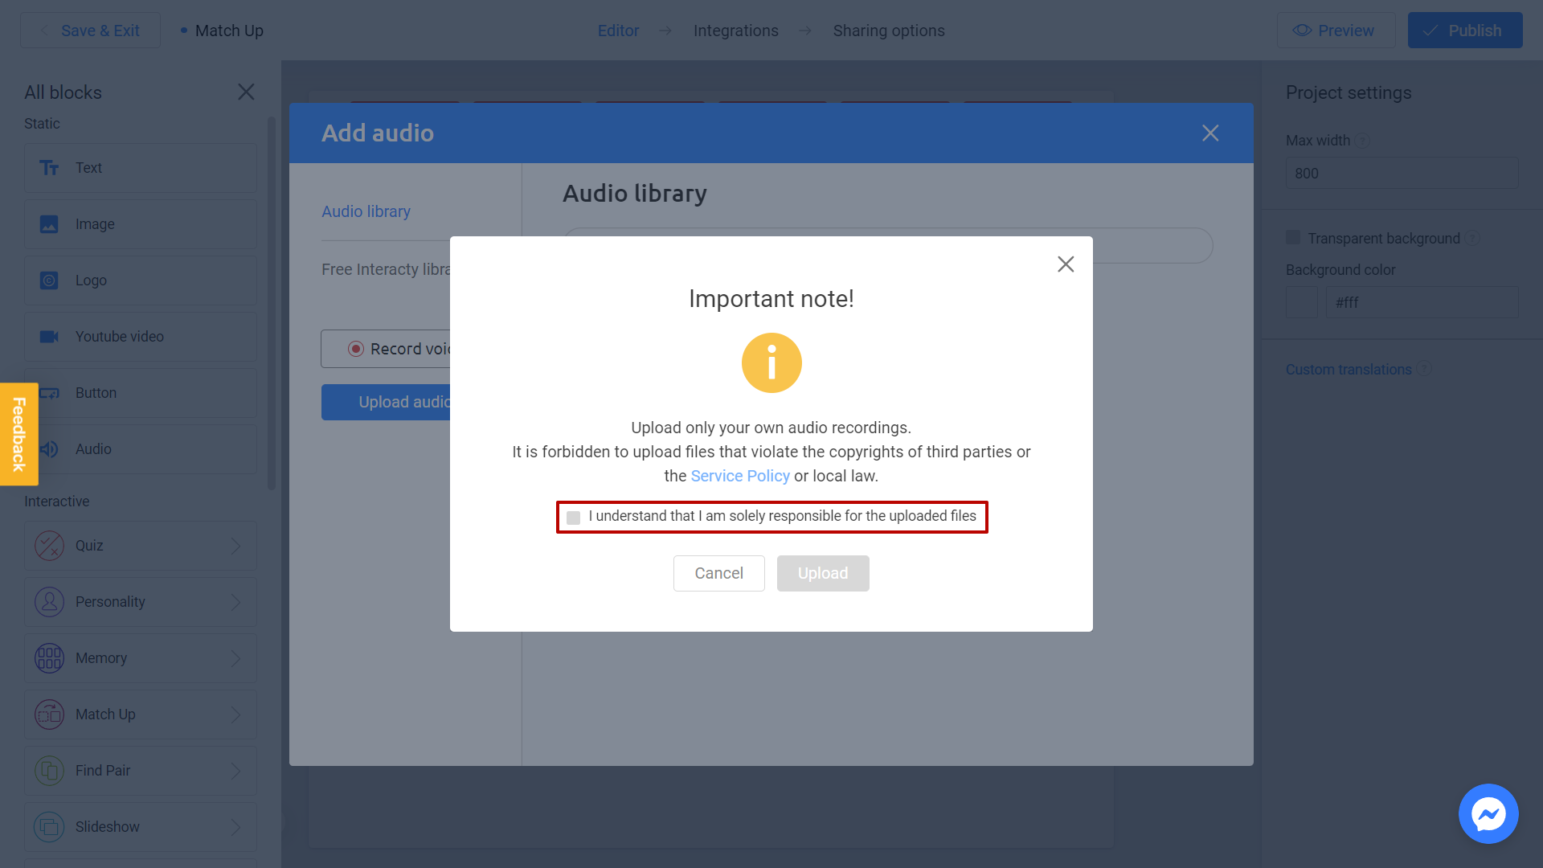Expand the Slideshow block options

(235, 827)
